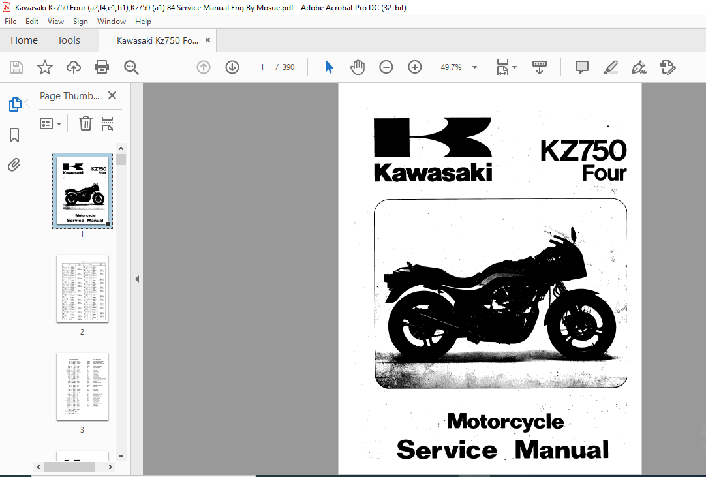Click the page number input field
The width and height of the screenshot is (706, 477).
pos(262,68)
